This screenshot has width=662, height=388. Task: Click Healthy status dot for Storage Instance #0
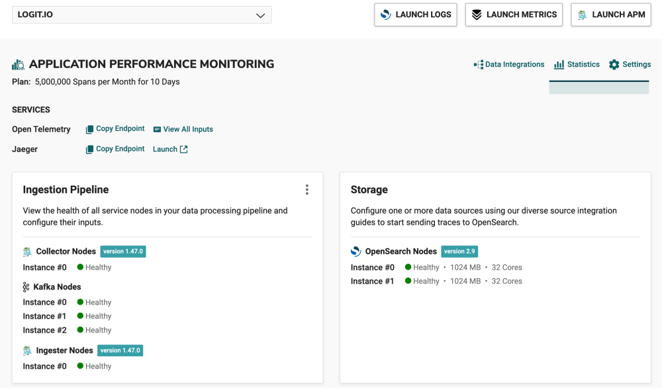(410, 267)
